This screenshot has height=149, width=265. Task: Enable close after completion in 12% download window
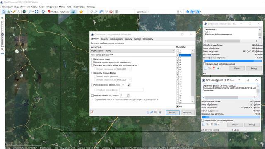[x=202, y=120]
